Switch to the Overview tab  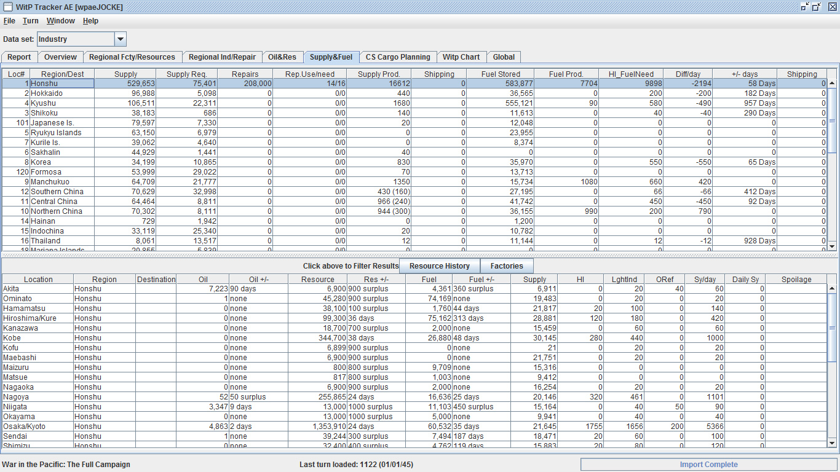(60, 57)
